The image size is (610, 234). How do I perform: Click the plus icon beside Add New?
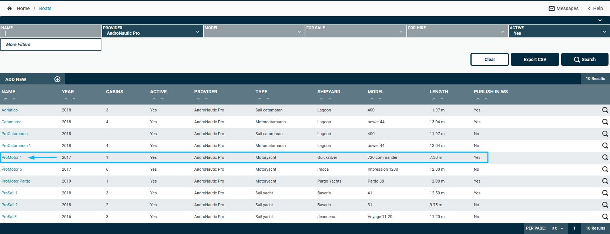(57, 79)
